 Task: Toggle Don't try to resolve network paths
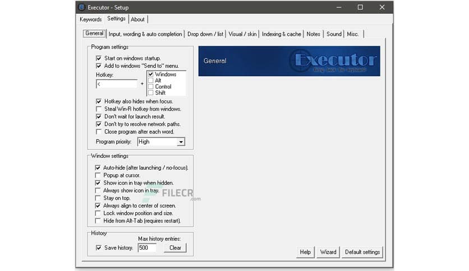pyautogui.click(x=99, y=124)
